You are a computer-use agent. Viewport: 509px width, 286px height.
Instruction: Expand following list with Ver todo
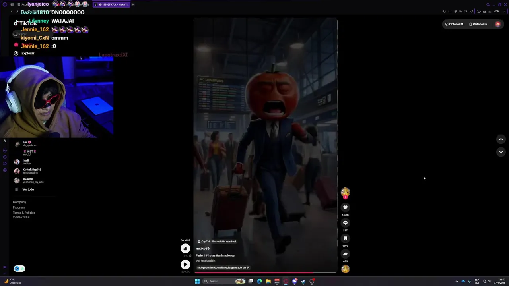25,189
